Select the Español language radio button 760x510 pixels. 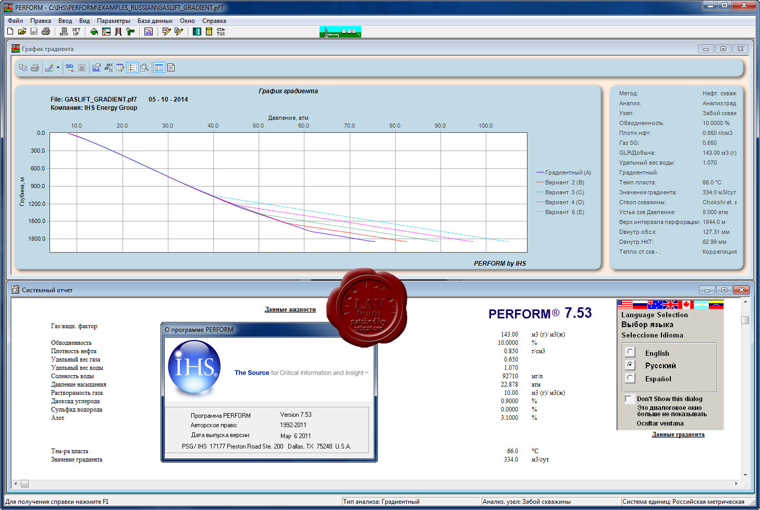pos(630,378)
